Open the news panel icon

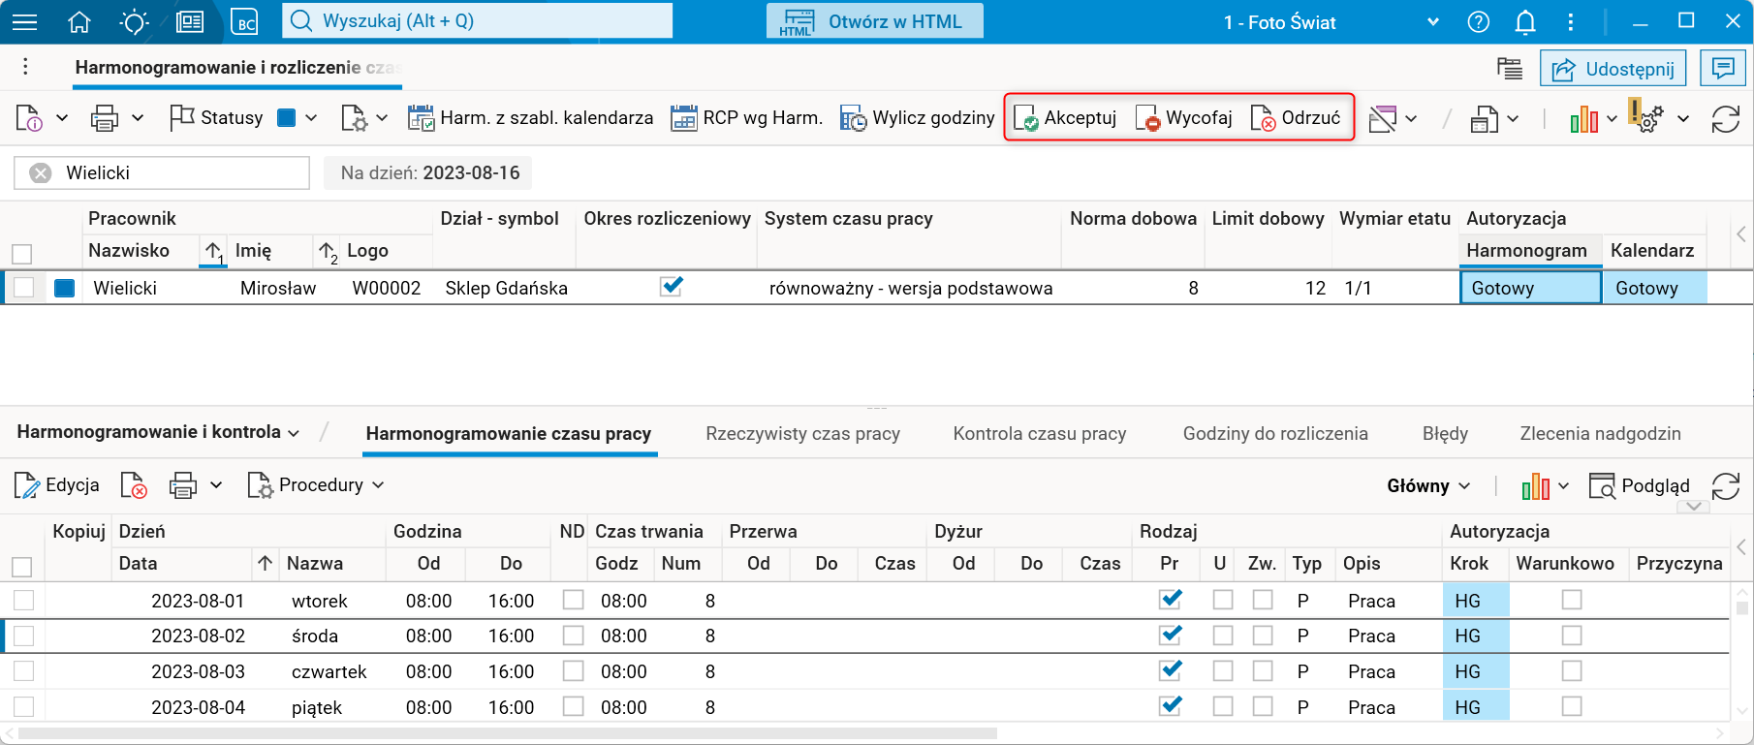click(x=190, y=21)
